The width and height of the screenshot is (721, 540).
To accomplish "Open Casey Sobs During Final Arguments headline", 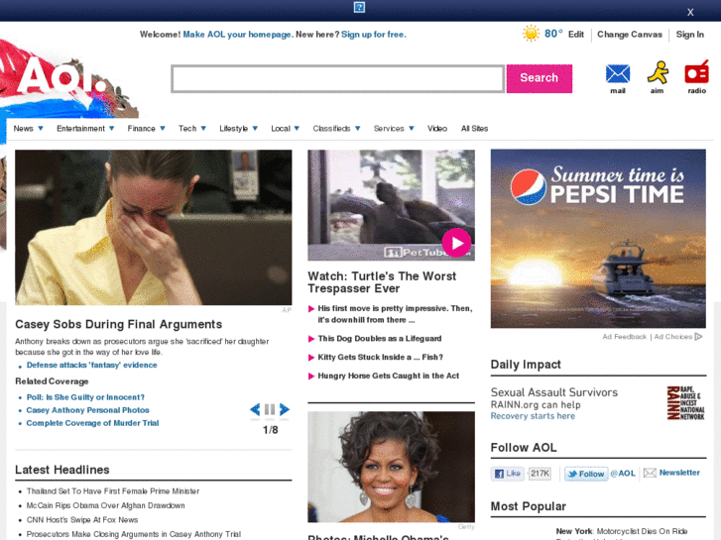I will [x=119, y=324].
